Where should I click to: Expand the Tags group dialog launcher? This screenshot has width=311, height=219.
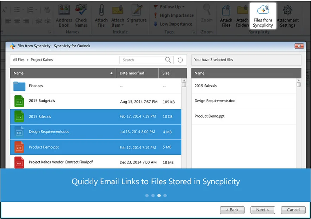193,32
